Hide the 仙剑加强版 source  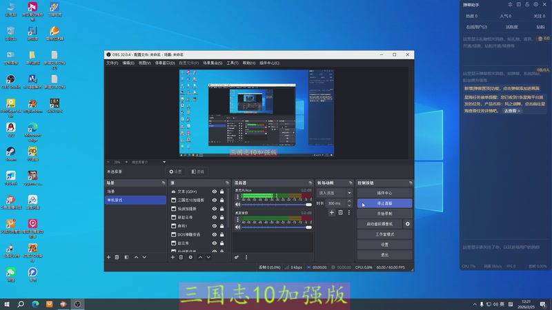214,209
